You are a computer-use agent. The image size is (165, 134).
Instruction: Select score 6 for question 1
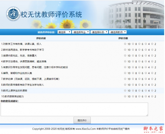[139, 44]
